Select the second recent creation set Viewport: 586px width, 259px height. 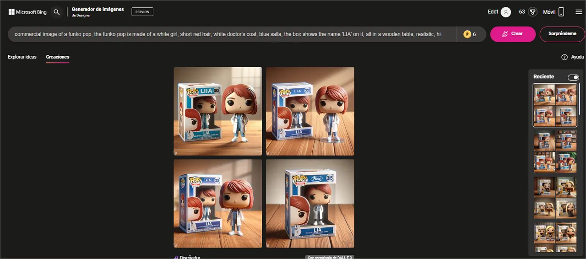pyautogui.click(x=555, y=151)
